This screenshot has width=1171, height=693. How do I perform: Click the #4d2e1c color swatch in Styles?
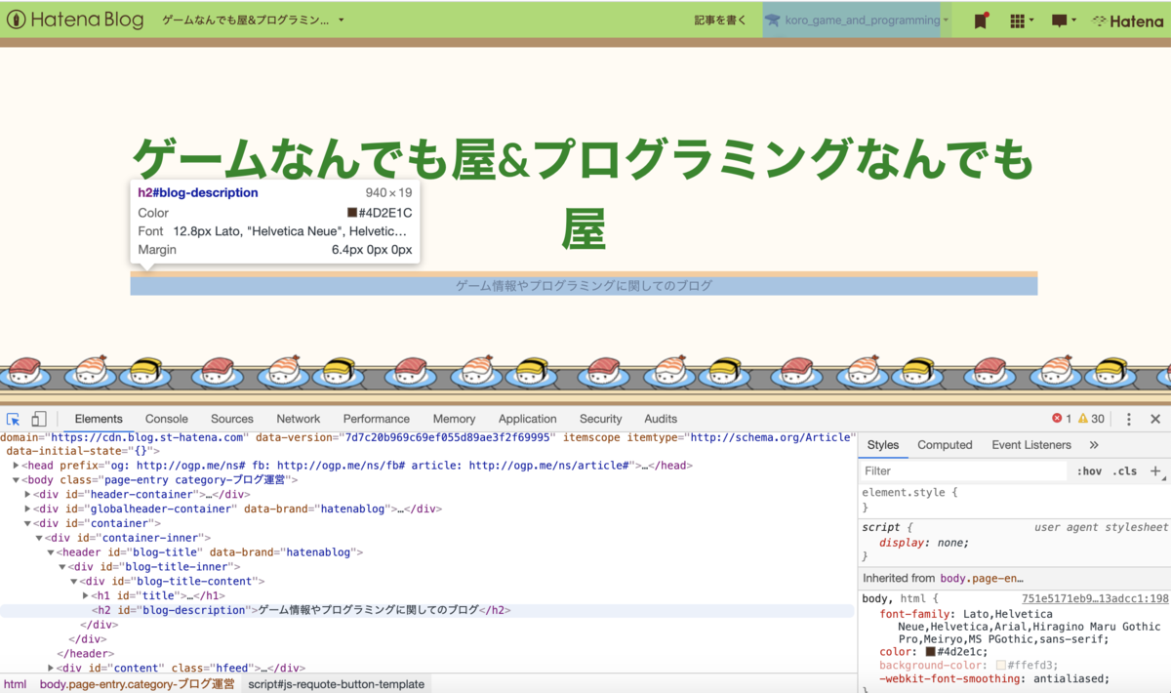(x=931, y=652)
